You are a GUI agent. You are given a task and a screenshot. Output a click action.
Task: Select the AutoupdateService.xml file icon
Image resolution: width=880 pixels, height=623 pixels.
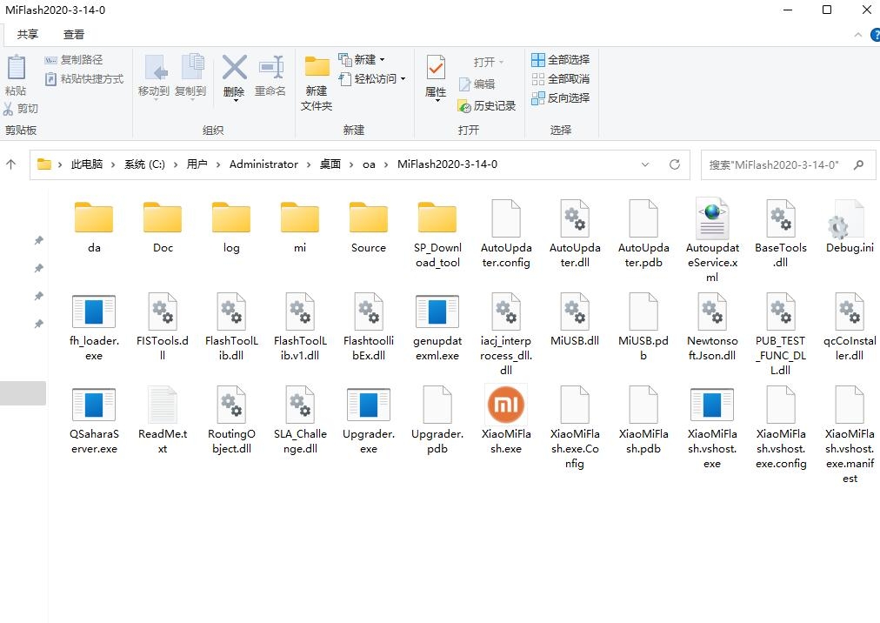(711, 219)
